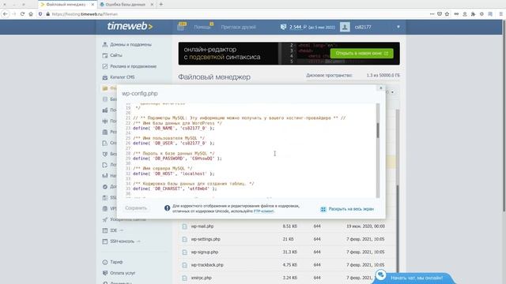Open the browser hamburger menu
This screenshot has height=284, width=506.
(x=500, y=14)
